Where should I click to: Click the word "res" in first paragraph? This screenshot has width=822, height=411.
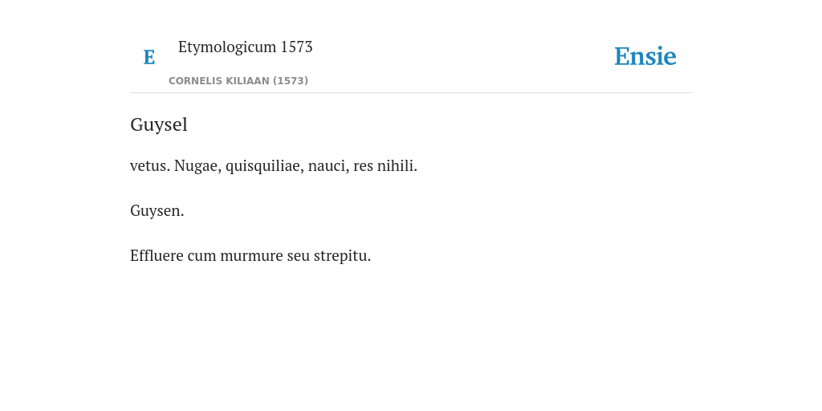tap(364, 165)
